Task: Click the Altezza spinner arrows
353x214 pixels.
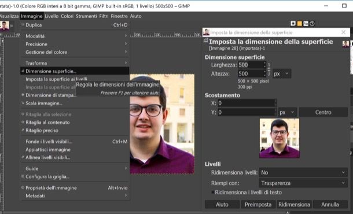Action: [x=265, y=73]
